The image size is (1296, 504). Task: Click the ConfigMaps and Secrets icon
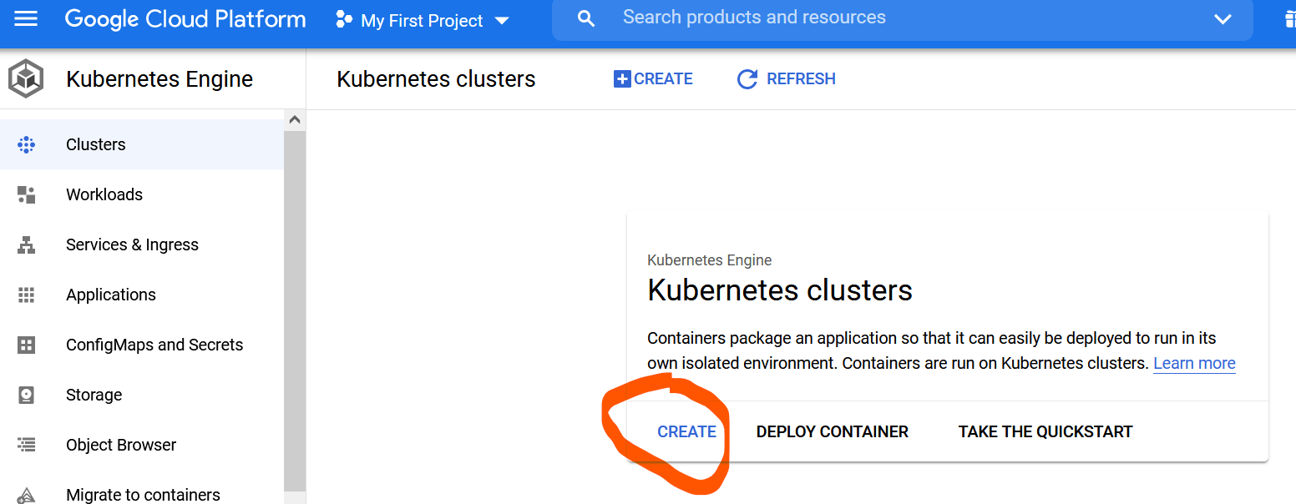pos(27,345)
